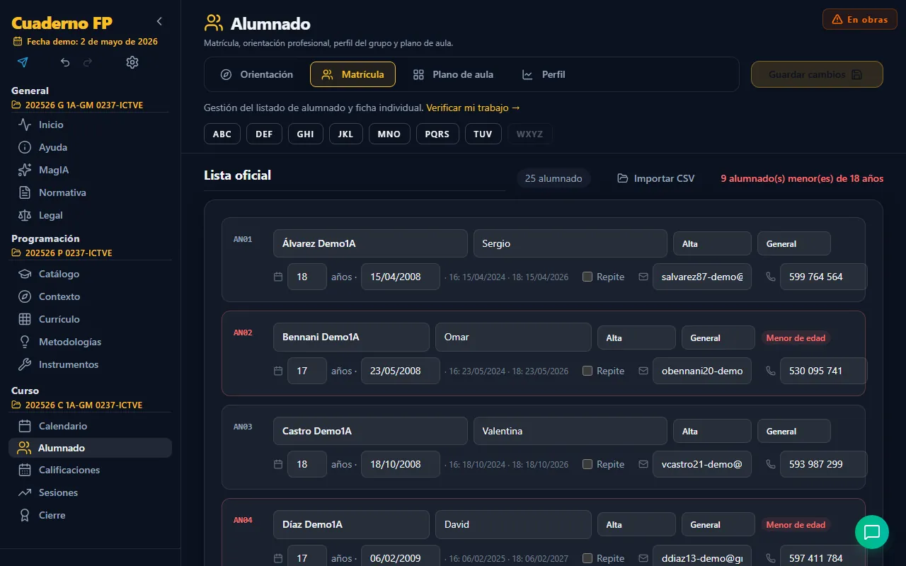Collapse the sidebar with the chevron

click(x=159, y=22)
